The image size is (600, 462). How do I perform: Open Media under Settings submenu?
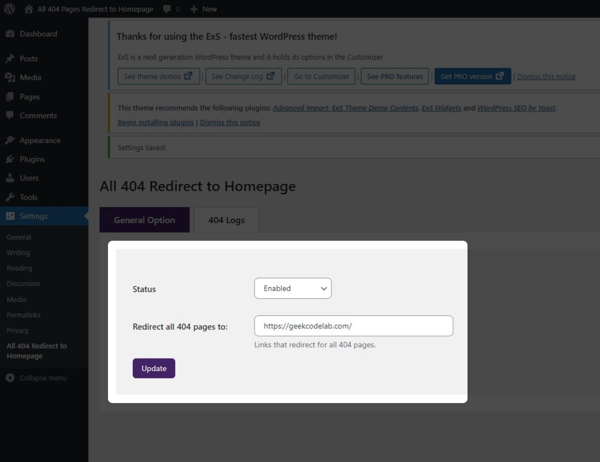[16, 300]
